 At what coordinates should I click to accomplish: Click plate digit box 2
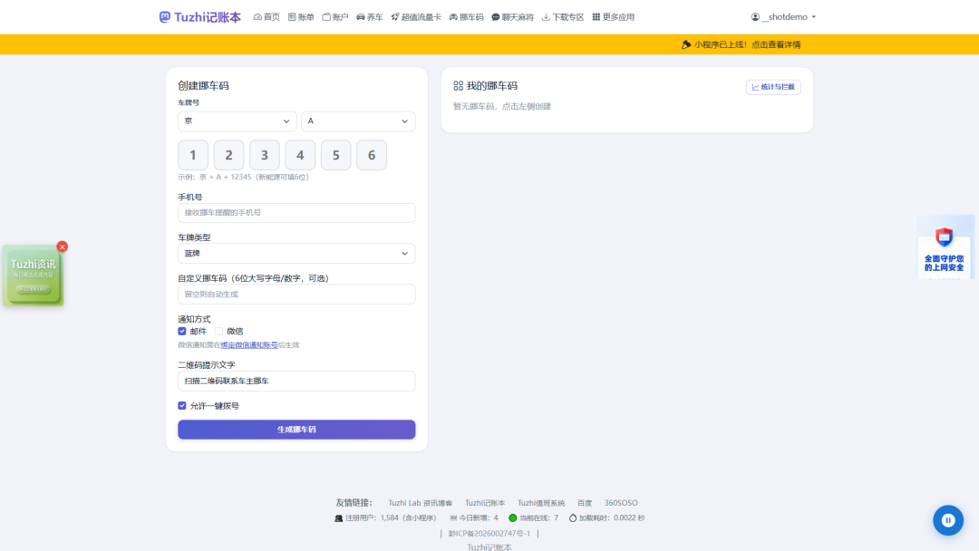(228, 155)
